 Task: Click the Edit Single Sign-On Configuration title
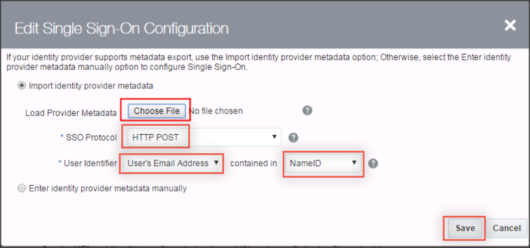(121, 28)
